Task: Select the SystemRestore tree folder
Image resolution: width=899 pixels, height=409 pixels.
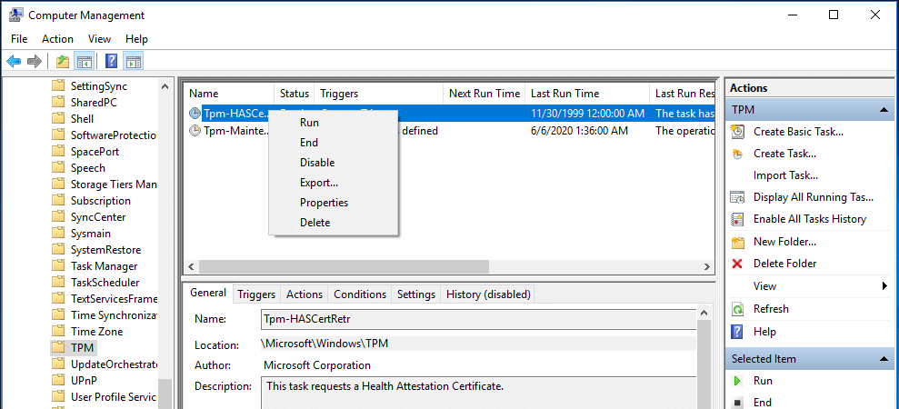Action: coord(106,250)
